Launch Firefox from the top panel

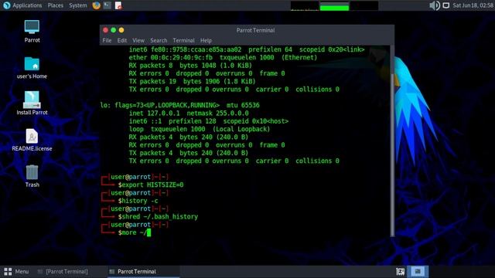pyautogui.click(x=96, y=5)
